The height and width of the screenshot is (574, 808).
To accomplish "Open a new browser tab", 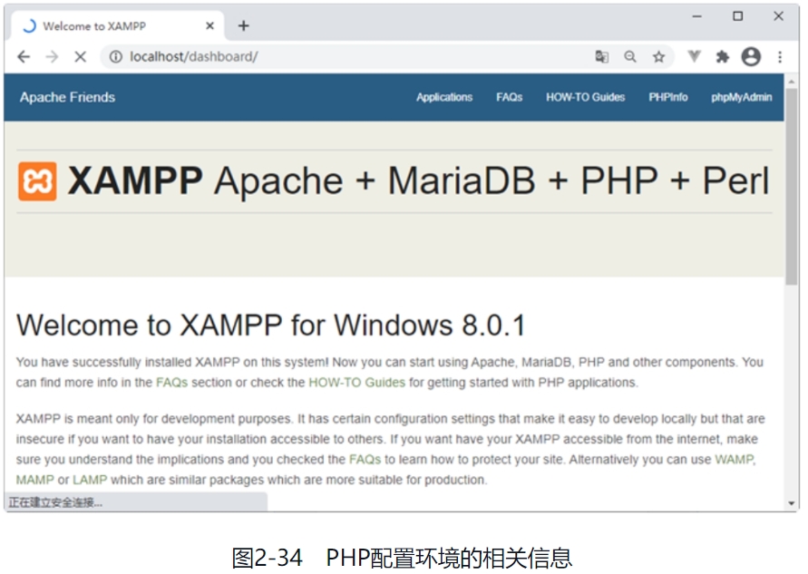I will pyautogui.click(x=243, y=25).
